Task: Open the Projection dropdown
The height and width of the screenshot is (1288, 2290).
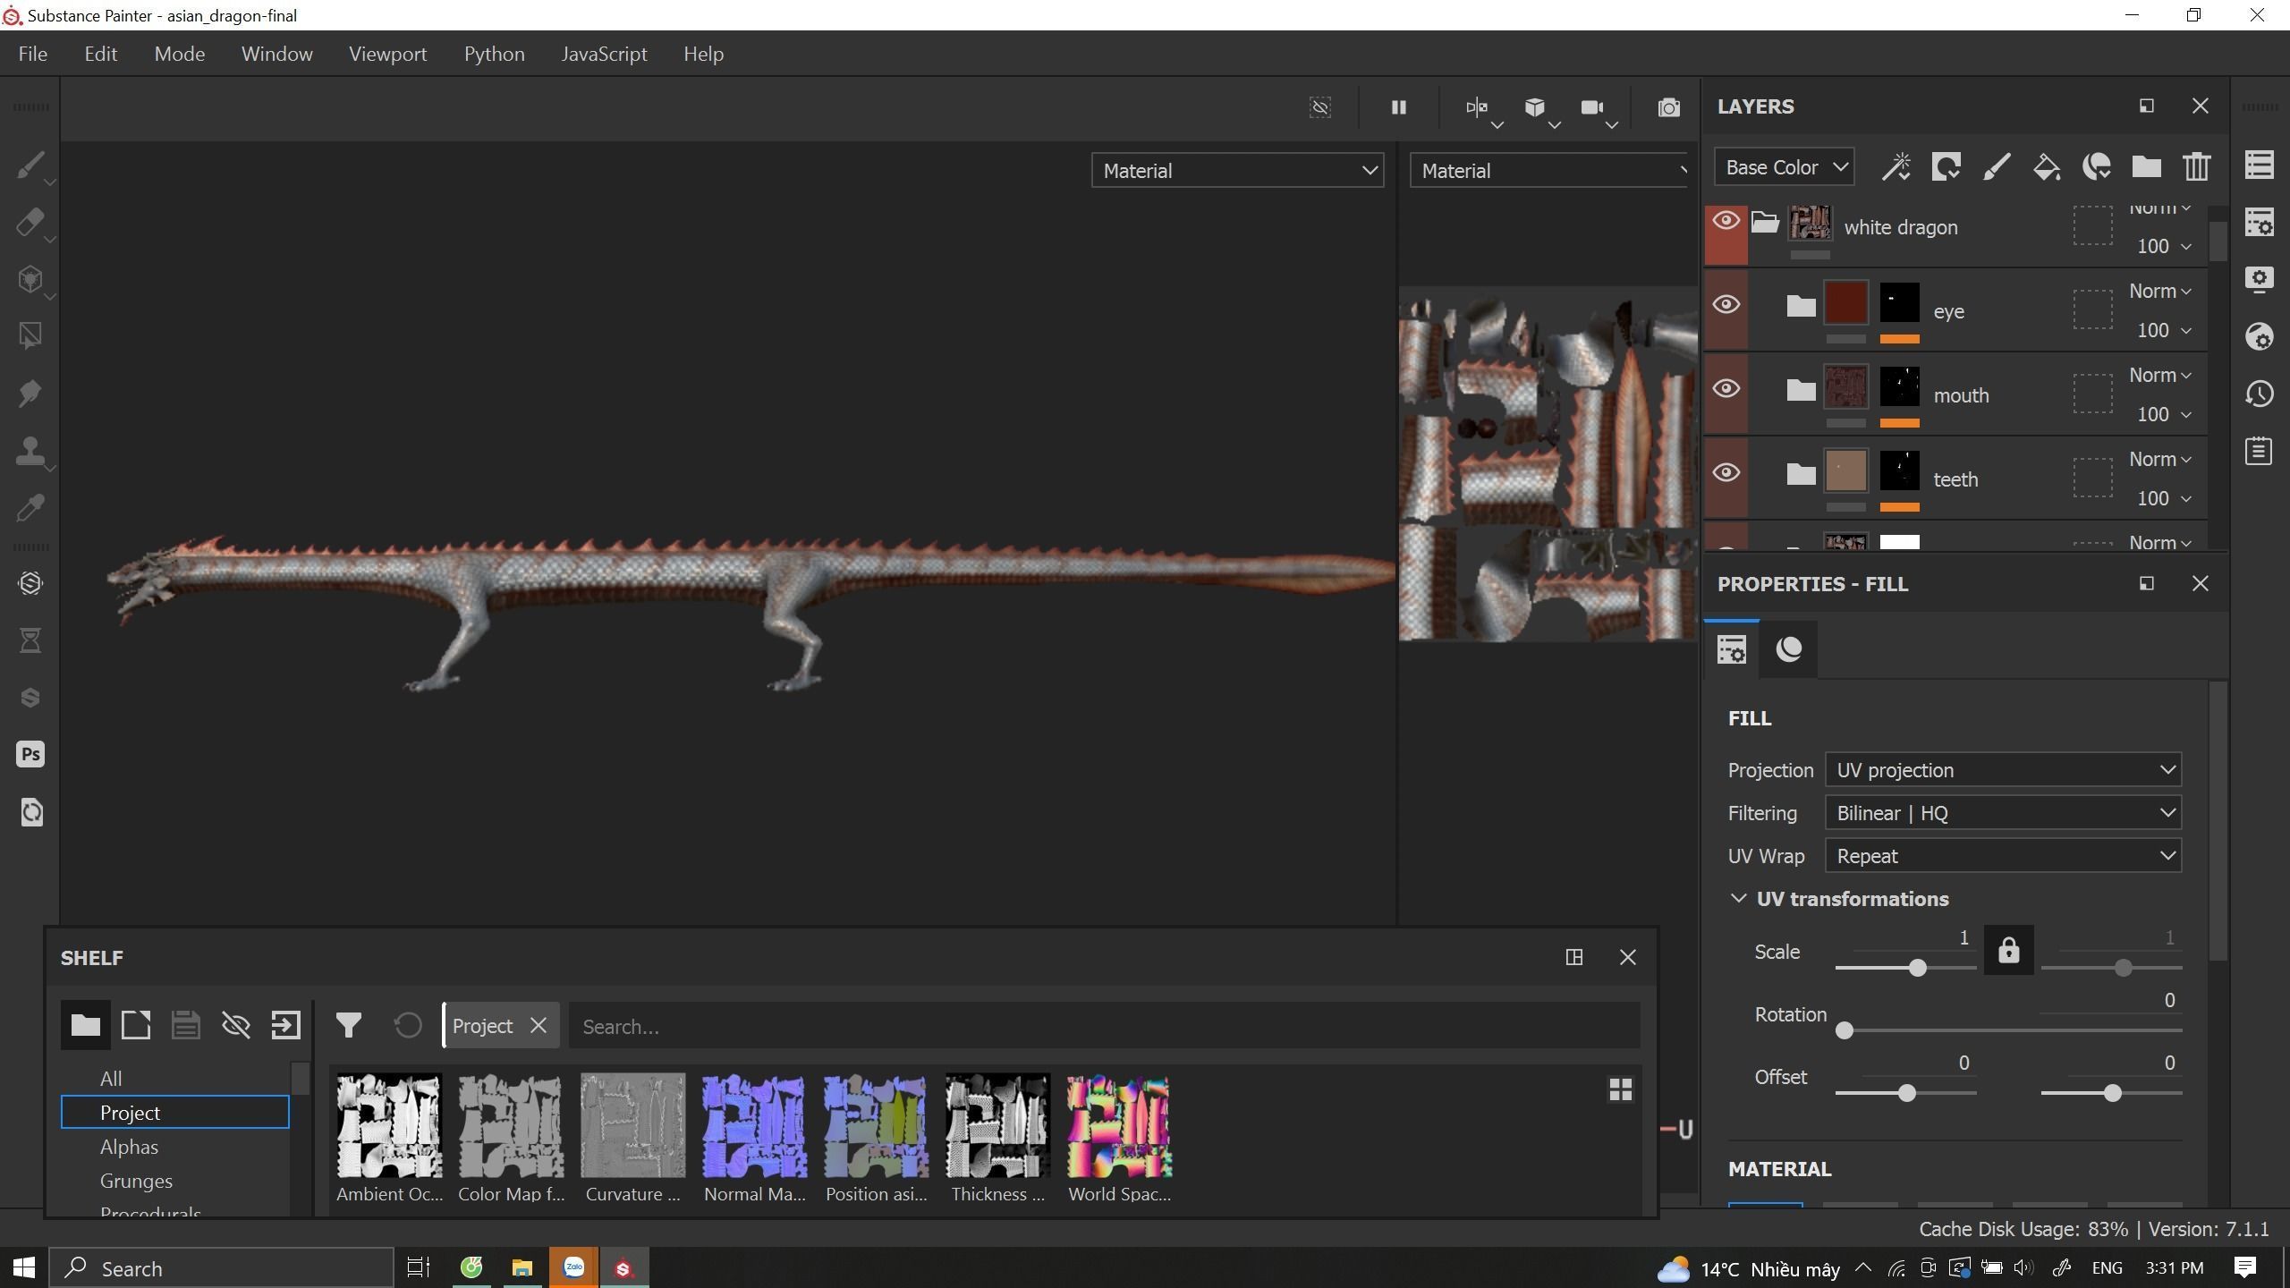Action: click(2002, 770)
